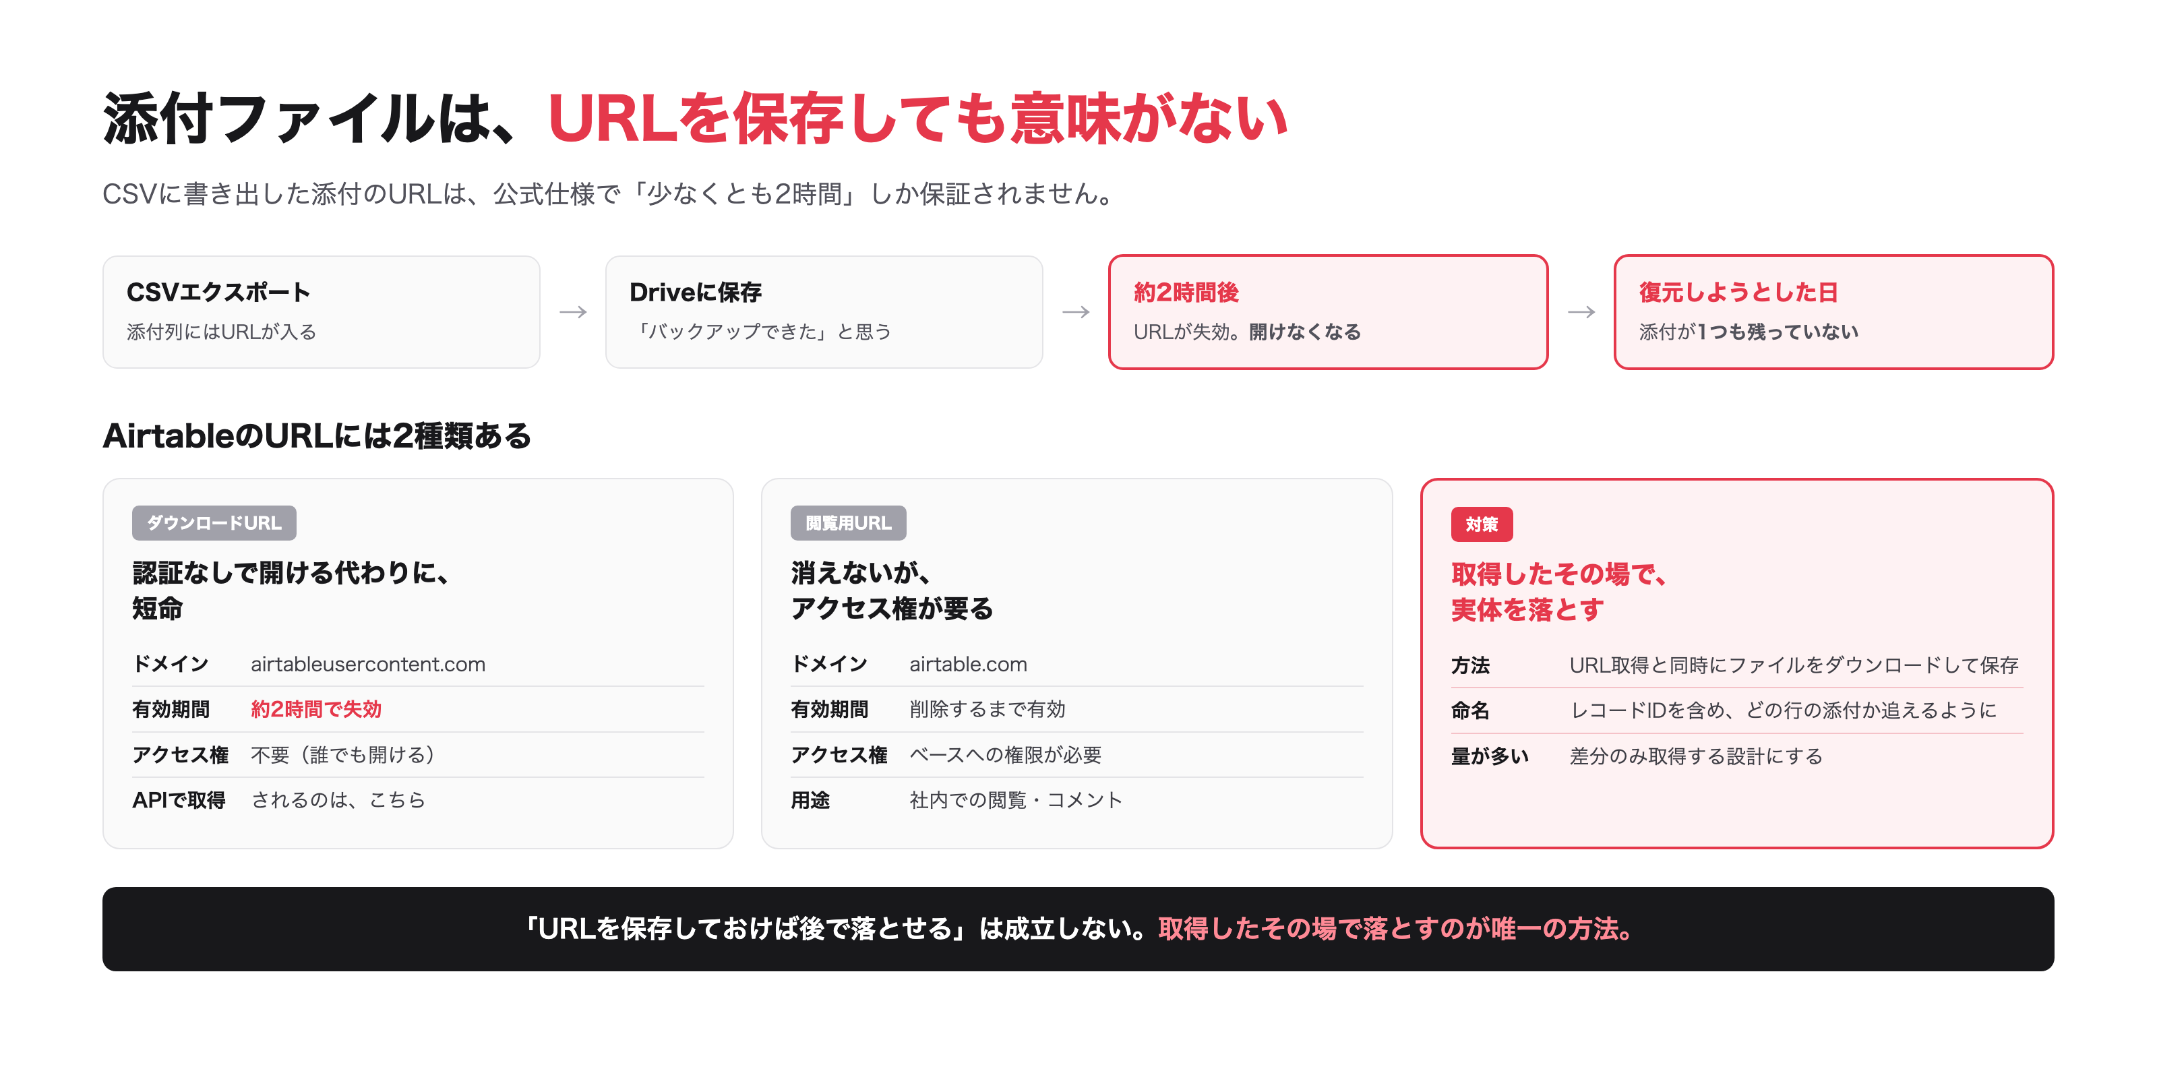Click the red value 約2時間で失効
Image resolution: width=2157 pixels, height=1065 pixels.
pyautogui.click(x=317, y=709)
